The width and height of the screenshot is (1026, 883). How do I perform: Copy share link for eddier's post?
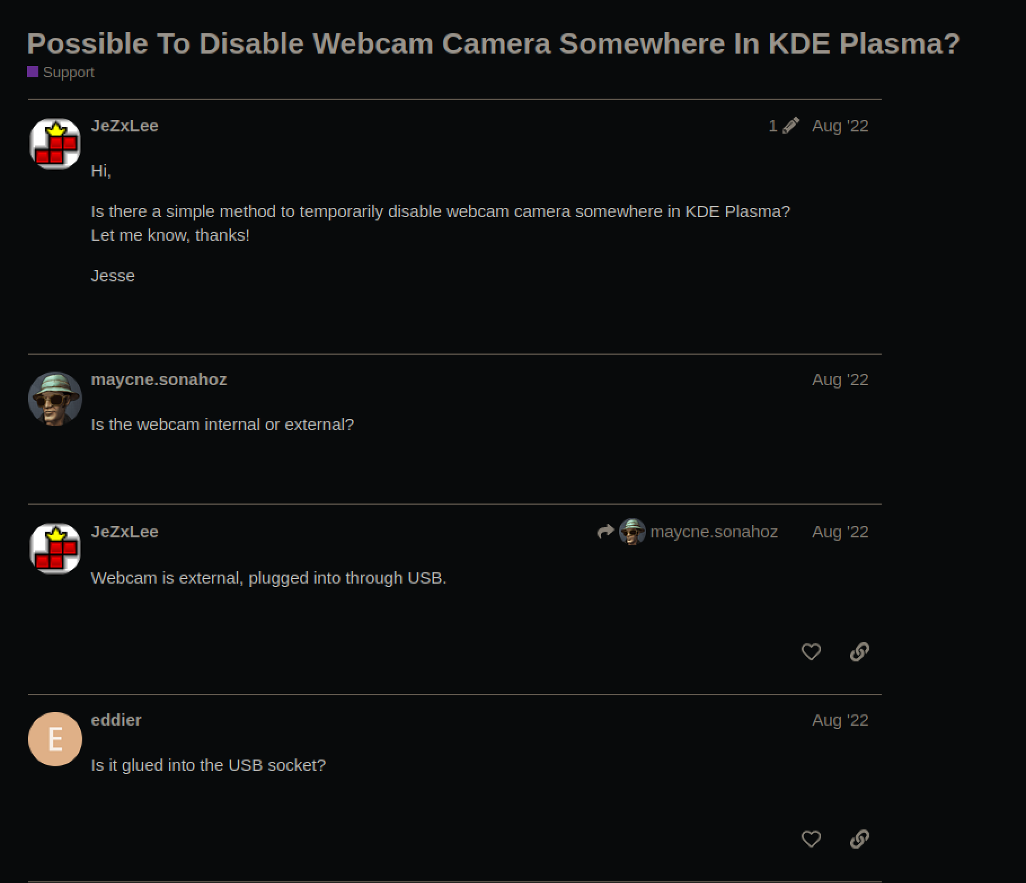click(x=859, y=839)
